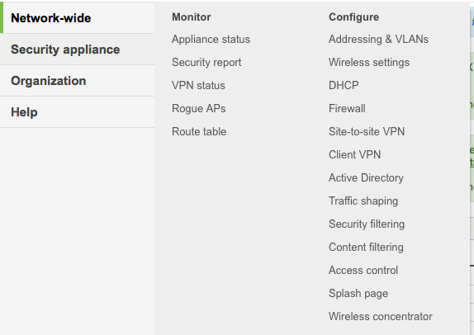Screen dimensions: 474x335
Task: Open the Organization menu section
Action: click(x=49, y=81)
